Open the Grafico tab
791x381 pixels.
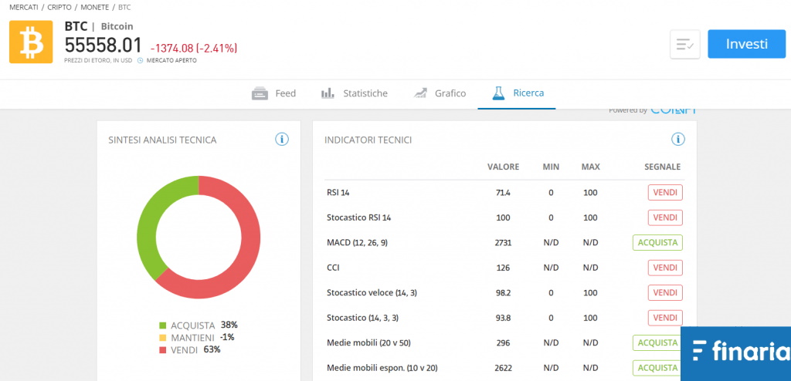coord(450,93)
